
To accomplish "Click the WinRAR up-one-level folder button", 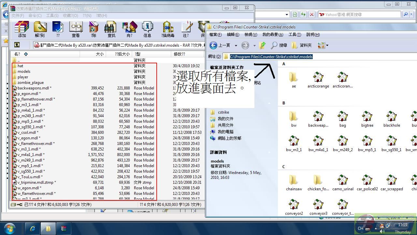I will point(17,45).
